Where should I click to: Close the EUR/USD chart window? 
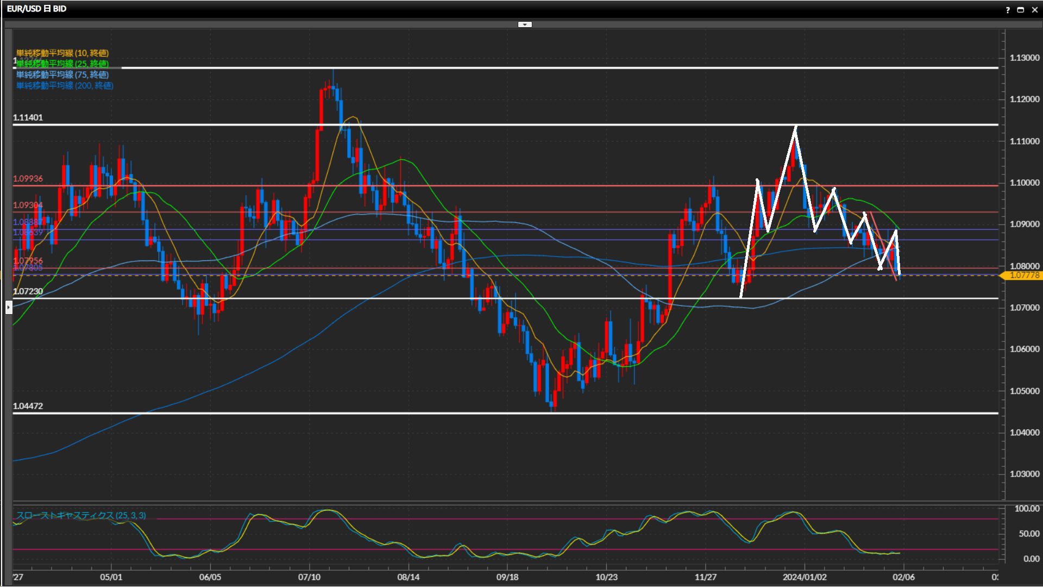tap(1035, 10)
